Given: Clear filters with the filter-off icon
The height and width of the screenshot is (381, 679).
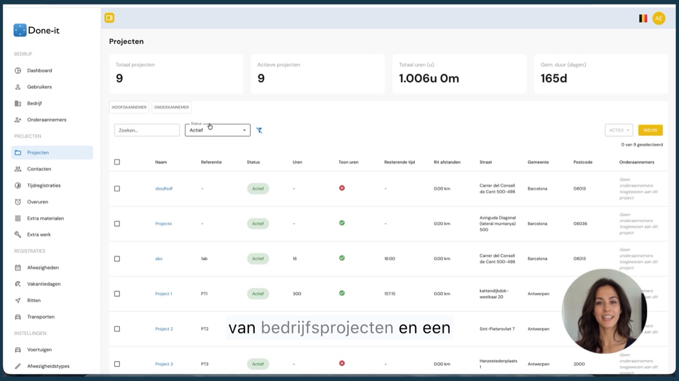Looking at the screenshot, I should (259, 130).
